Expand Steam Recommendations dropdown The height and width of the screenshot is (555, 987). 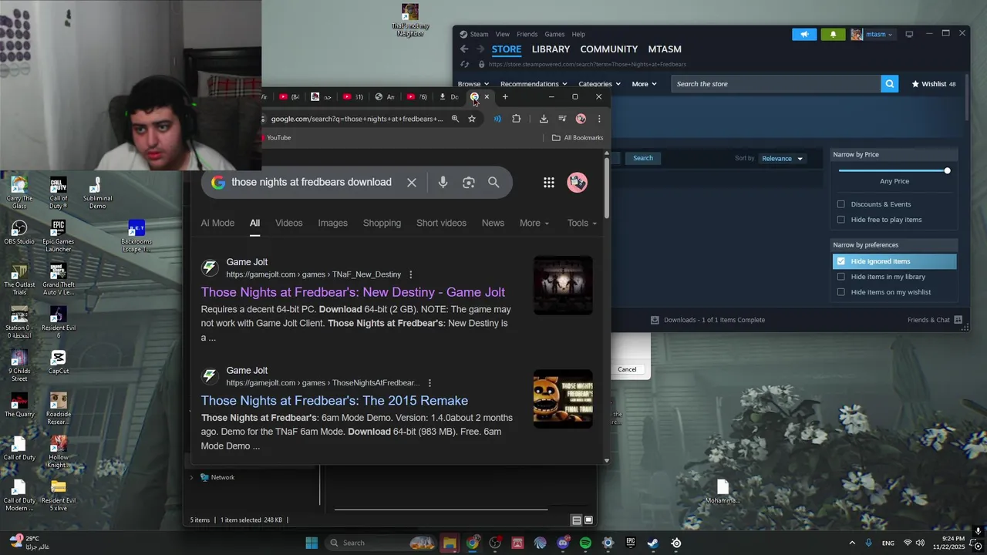534,84
